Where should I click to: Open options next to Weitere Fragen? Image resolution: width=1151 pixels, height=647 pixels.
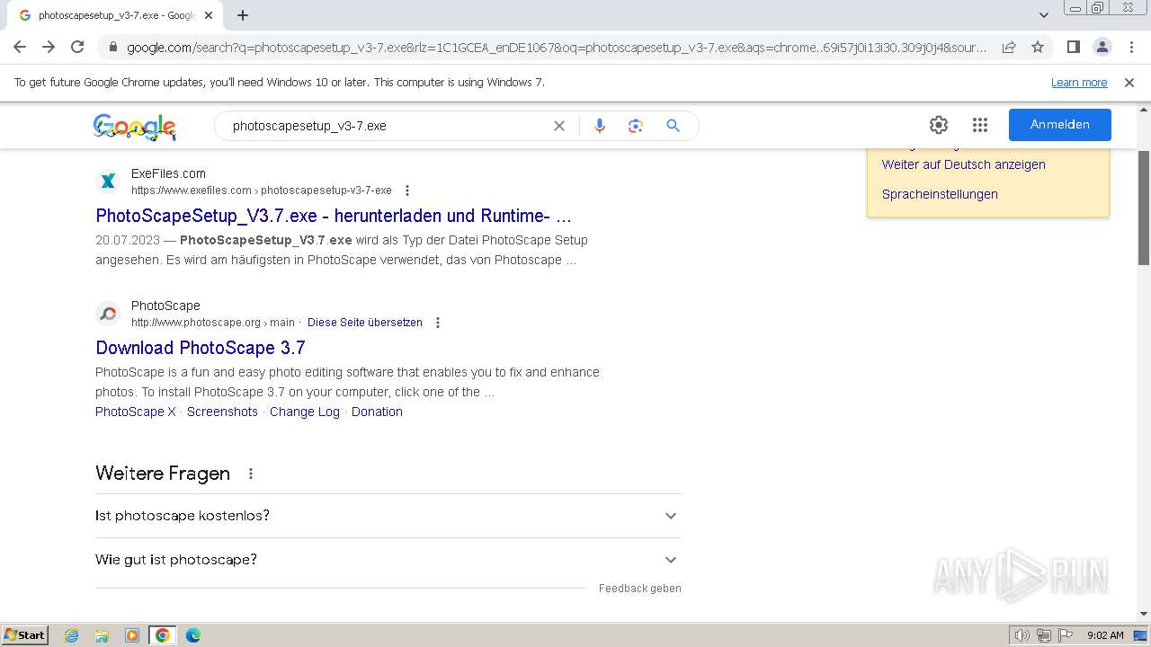pyautogui.click(x=251, y=474)
